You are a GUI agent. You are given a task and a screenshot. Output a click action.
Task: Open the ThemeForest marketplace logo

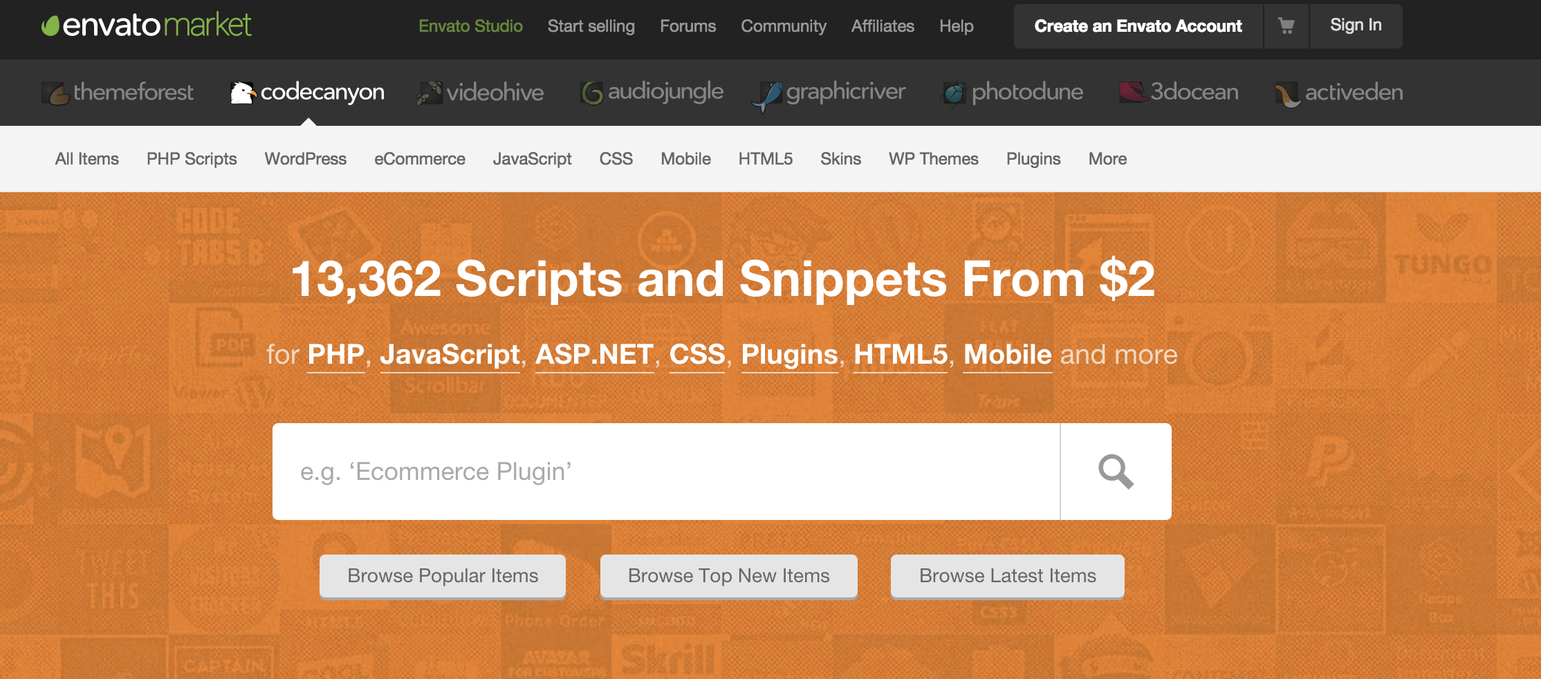[x=118, y=92]
